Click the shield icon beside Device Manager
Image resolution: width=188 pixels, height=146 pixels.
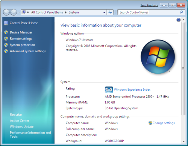6,32
